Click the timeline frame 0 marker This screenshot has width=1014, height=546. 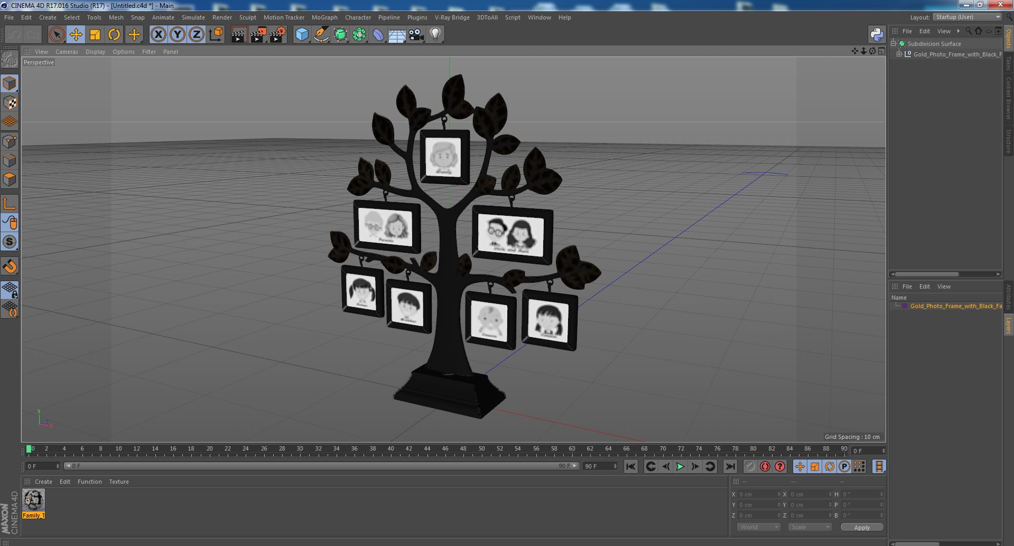[x=29, y=449]
